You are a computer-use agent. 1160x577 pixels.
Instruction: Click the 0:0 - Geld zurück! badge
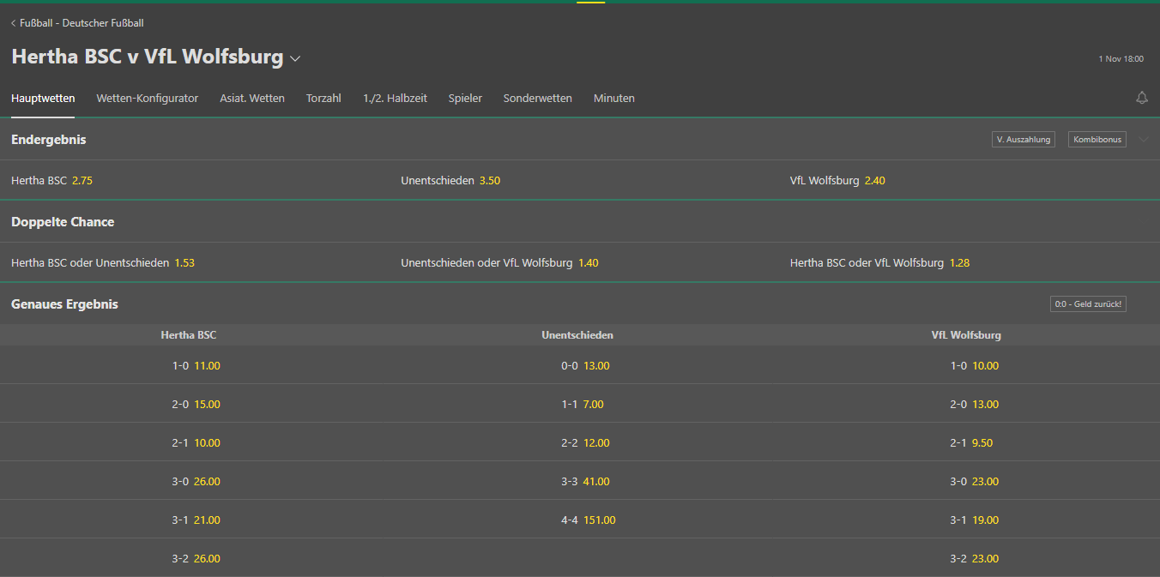click(1088, 304)
